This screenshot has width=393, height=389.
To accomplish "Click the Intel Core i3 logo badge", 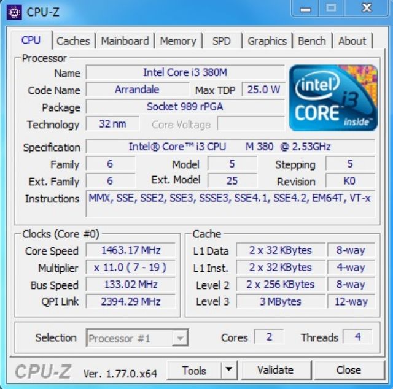I will 333,98.
